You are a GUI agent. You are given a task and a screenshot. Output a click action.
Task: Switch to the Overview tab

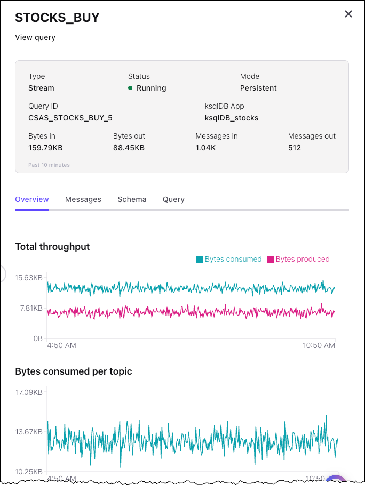tap(32, 199)
